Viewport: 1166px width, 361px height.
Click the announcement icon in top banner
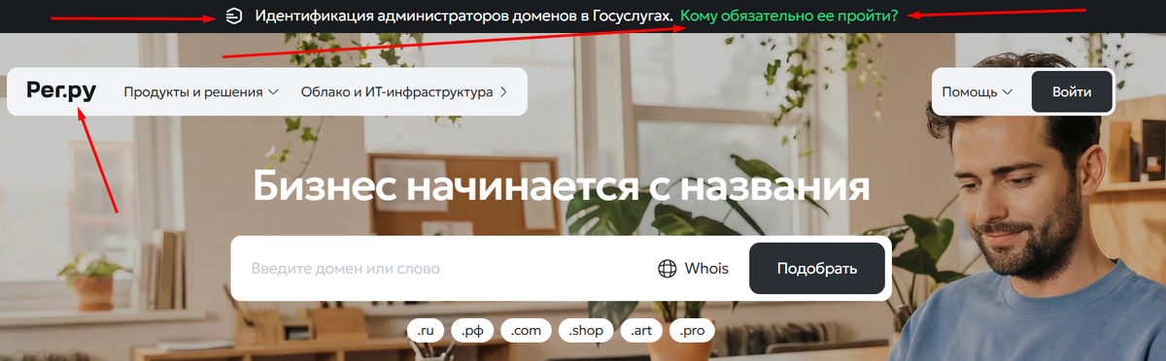234,16
